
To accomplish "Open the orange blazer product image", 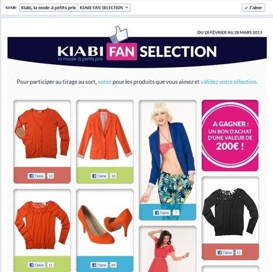I will [105, 134].
